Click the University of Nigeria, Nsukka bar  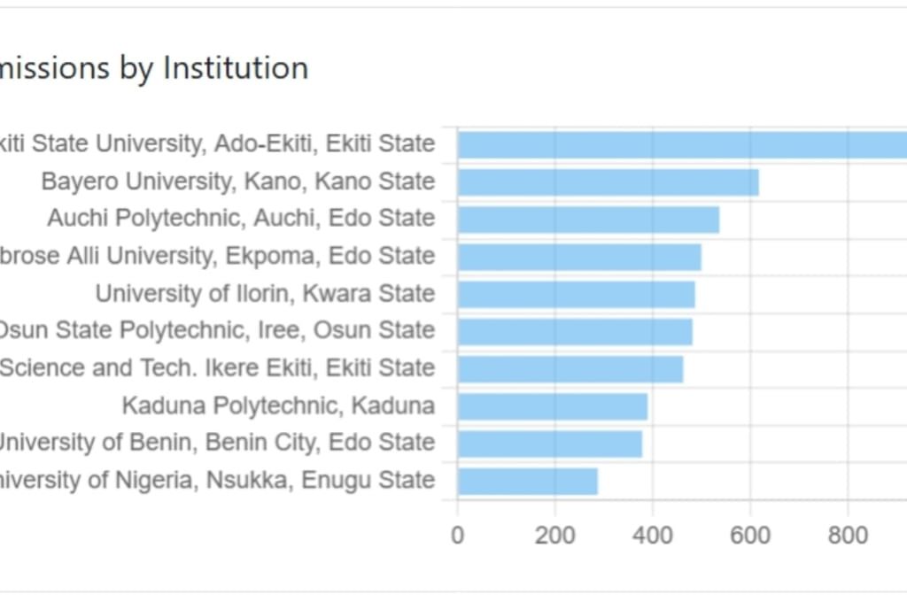tap(527, 481)
